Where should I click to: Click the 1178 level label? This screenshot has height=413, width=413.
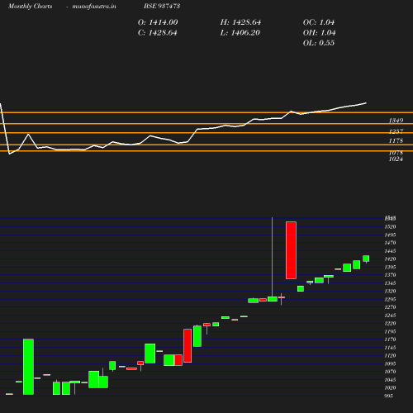pyautogui.click(x=396, y=140)
